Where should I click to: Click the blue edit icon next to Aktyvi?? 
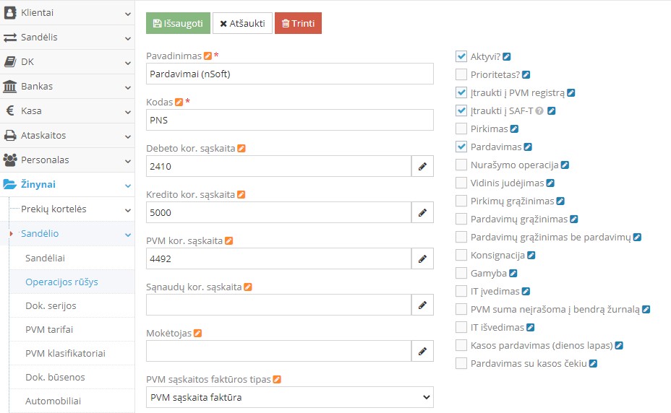click(x=507, y=56)
